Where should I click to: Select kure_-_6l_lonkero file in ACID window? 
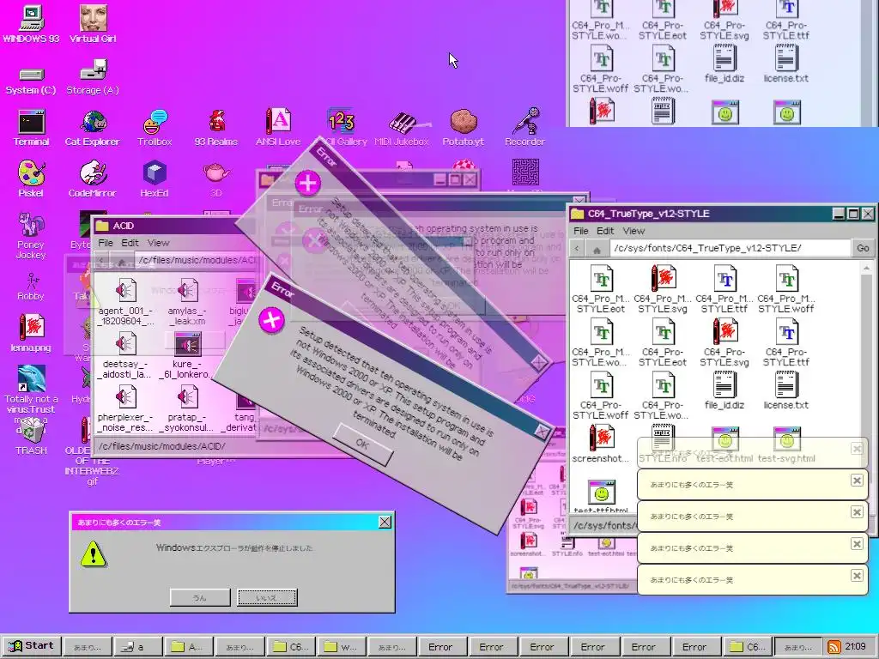coord(187,356)
